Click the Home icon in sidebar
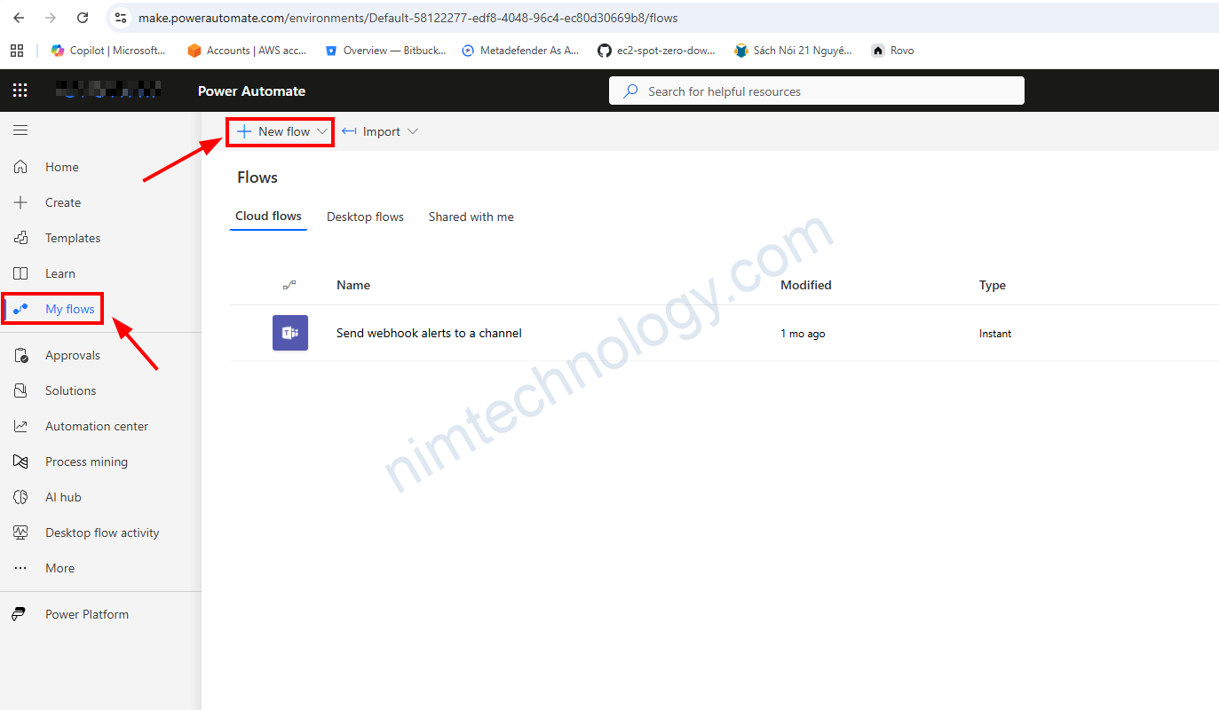Screen dimensions: 1219x710 (x=20, y=167)
